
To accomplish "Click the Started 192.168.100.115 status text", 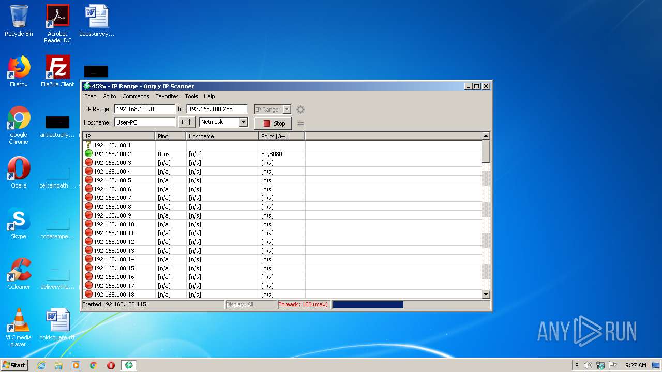I will click(114, 305).
